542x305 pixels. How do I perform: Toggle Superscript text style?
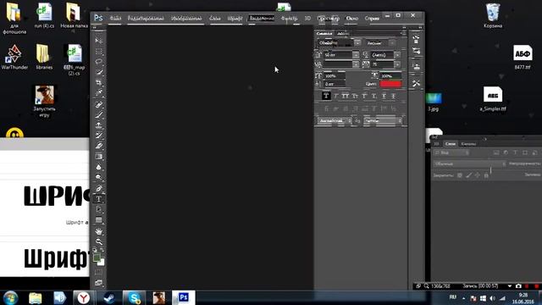(x=364, y=96)
